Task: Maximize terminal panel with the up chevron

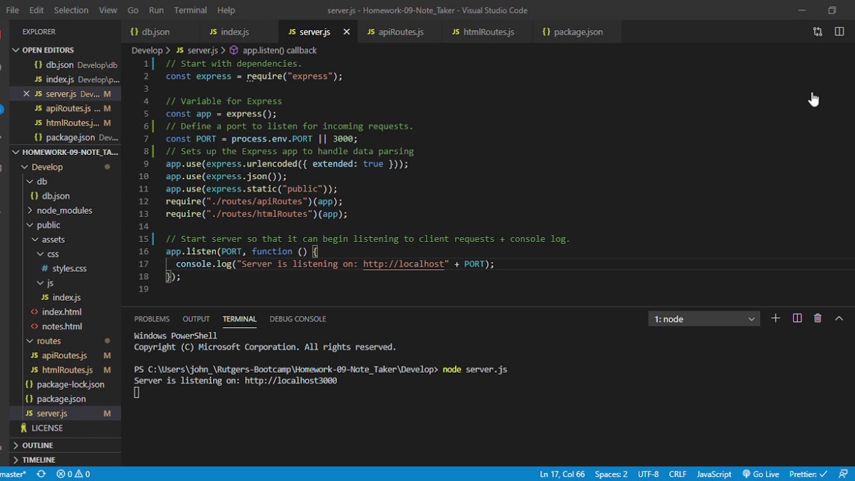Action: (839, 319)
